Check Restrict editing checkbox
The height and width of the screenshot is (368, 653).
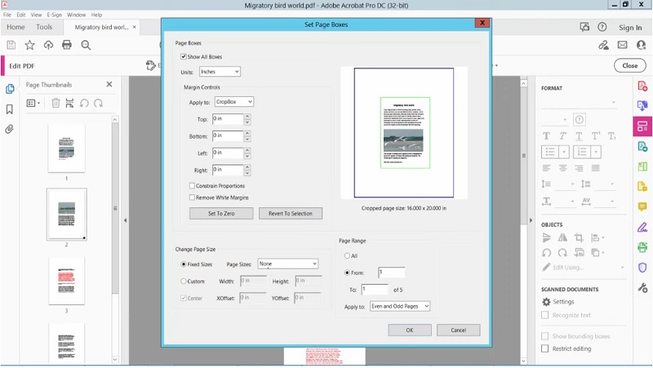point(544,348)
